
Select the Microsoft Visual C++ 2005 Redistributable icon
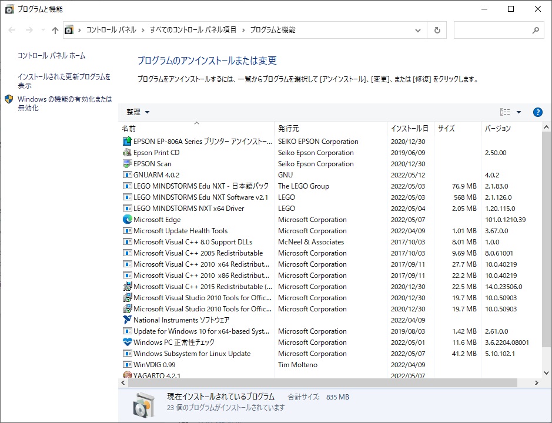(127, 253)
